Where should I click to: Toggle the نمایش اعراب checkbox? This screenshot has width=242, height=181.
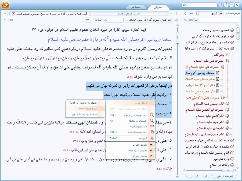151,145
